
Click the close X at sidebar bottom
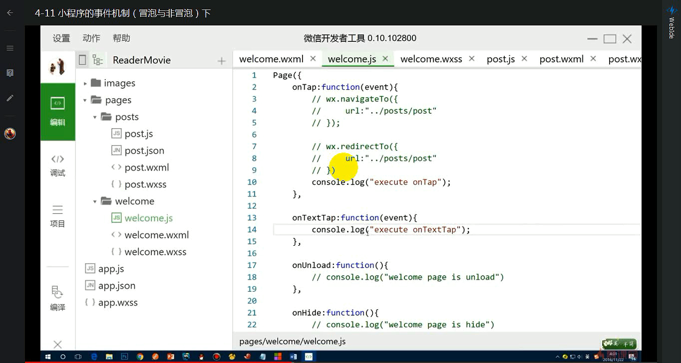(x=57, y=344)
